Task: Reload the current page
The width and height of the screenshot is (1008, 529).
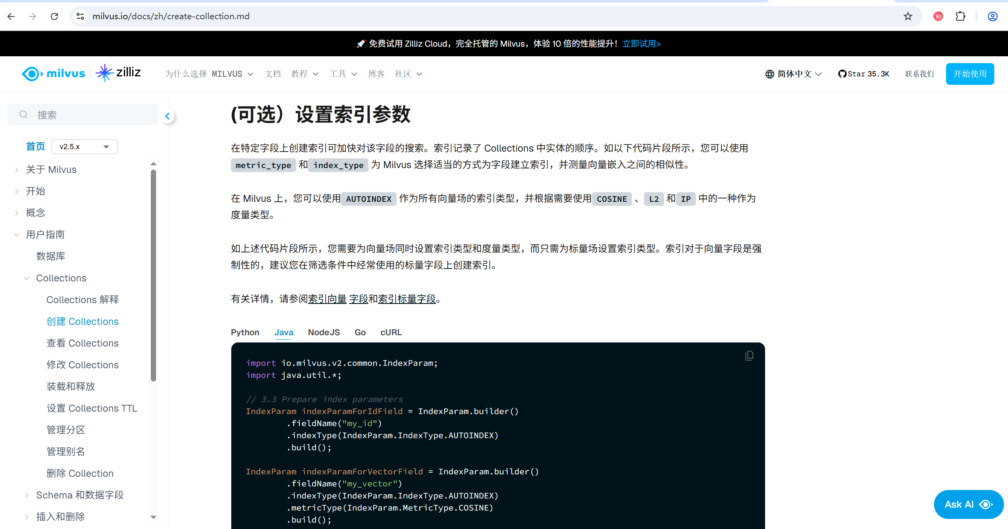Action: coord(54,16)
